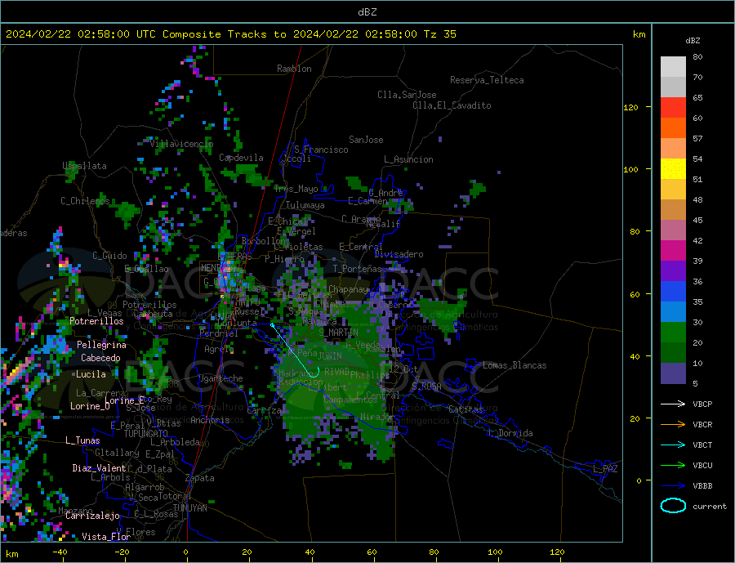Click the Uspallata map label

[x=84, y=166]
